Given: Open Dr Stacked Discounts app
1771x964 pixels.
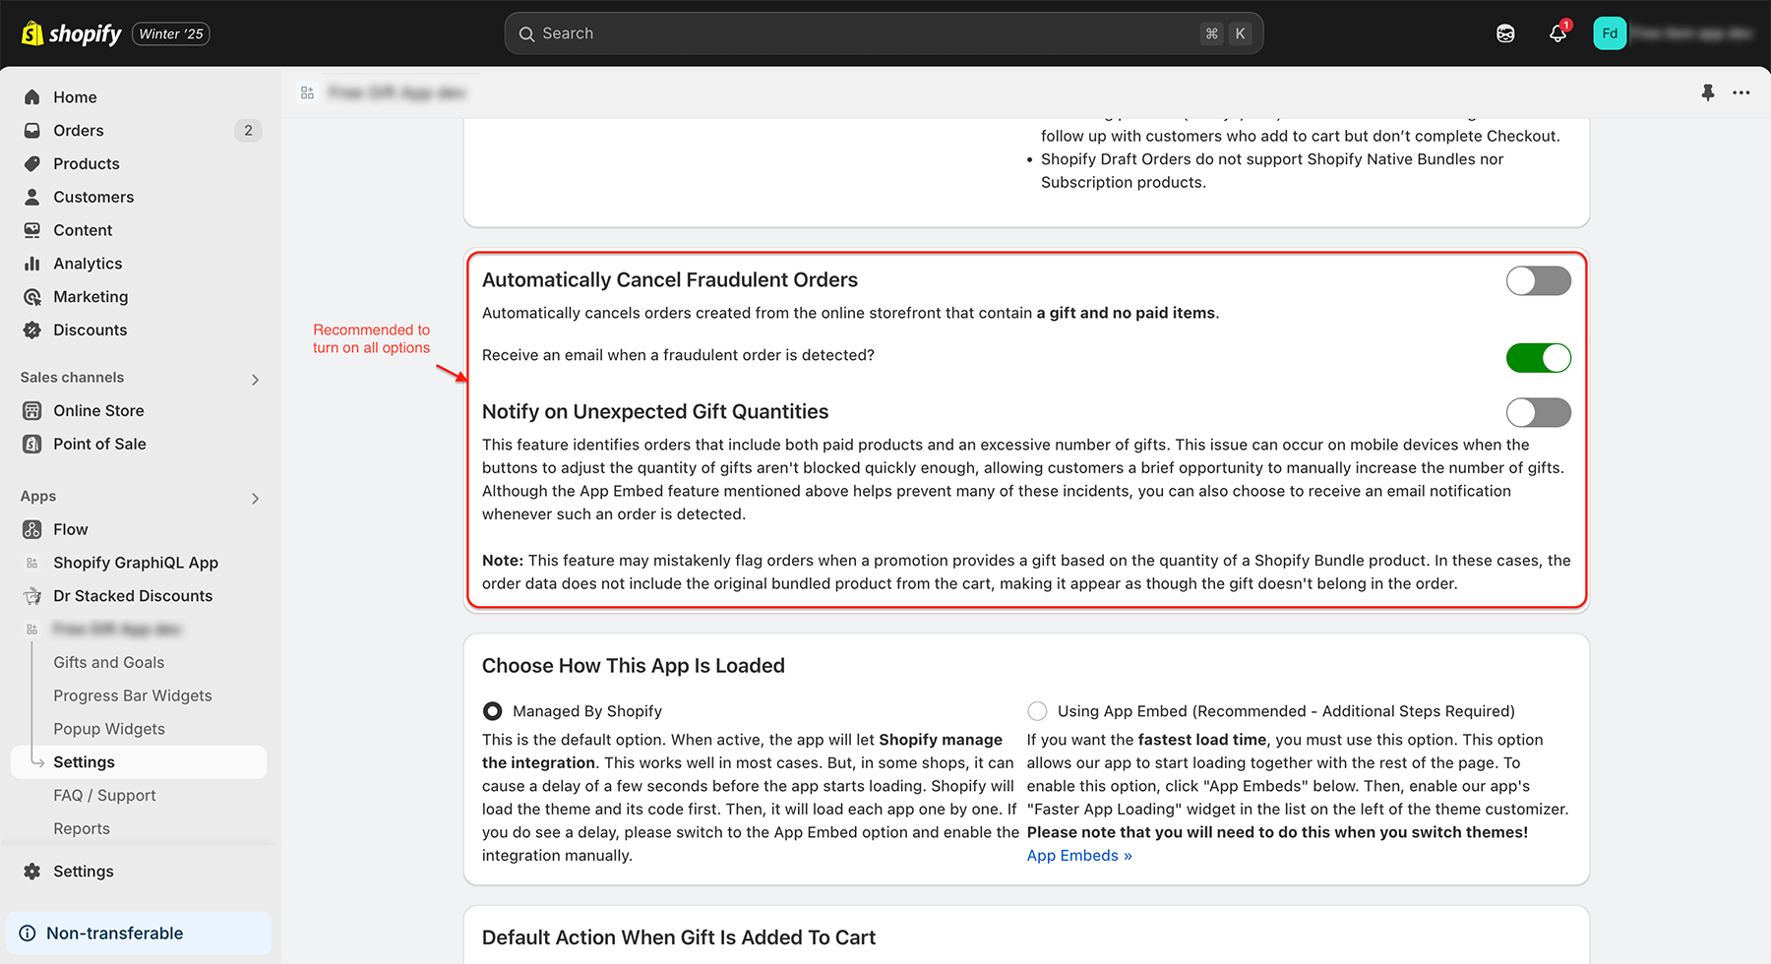Looking at the screenshot, I should [133, 596].
